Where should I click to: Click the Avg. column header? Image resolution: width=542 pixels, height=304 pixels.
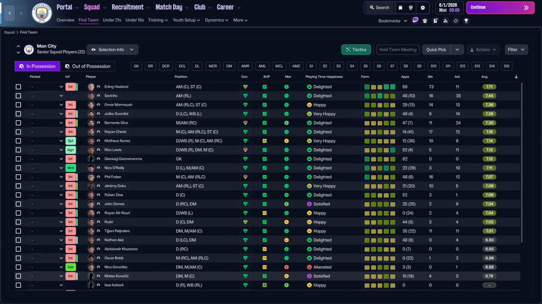(485, 77)
